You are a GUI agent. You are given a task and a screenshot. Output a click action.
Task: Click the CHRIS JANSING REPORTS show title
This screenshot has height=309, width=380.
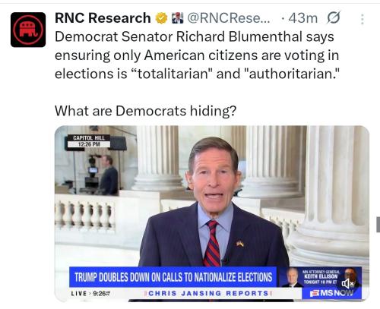208,293
